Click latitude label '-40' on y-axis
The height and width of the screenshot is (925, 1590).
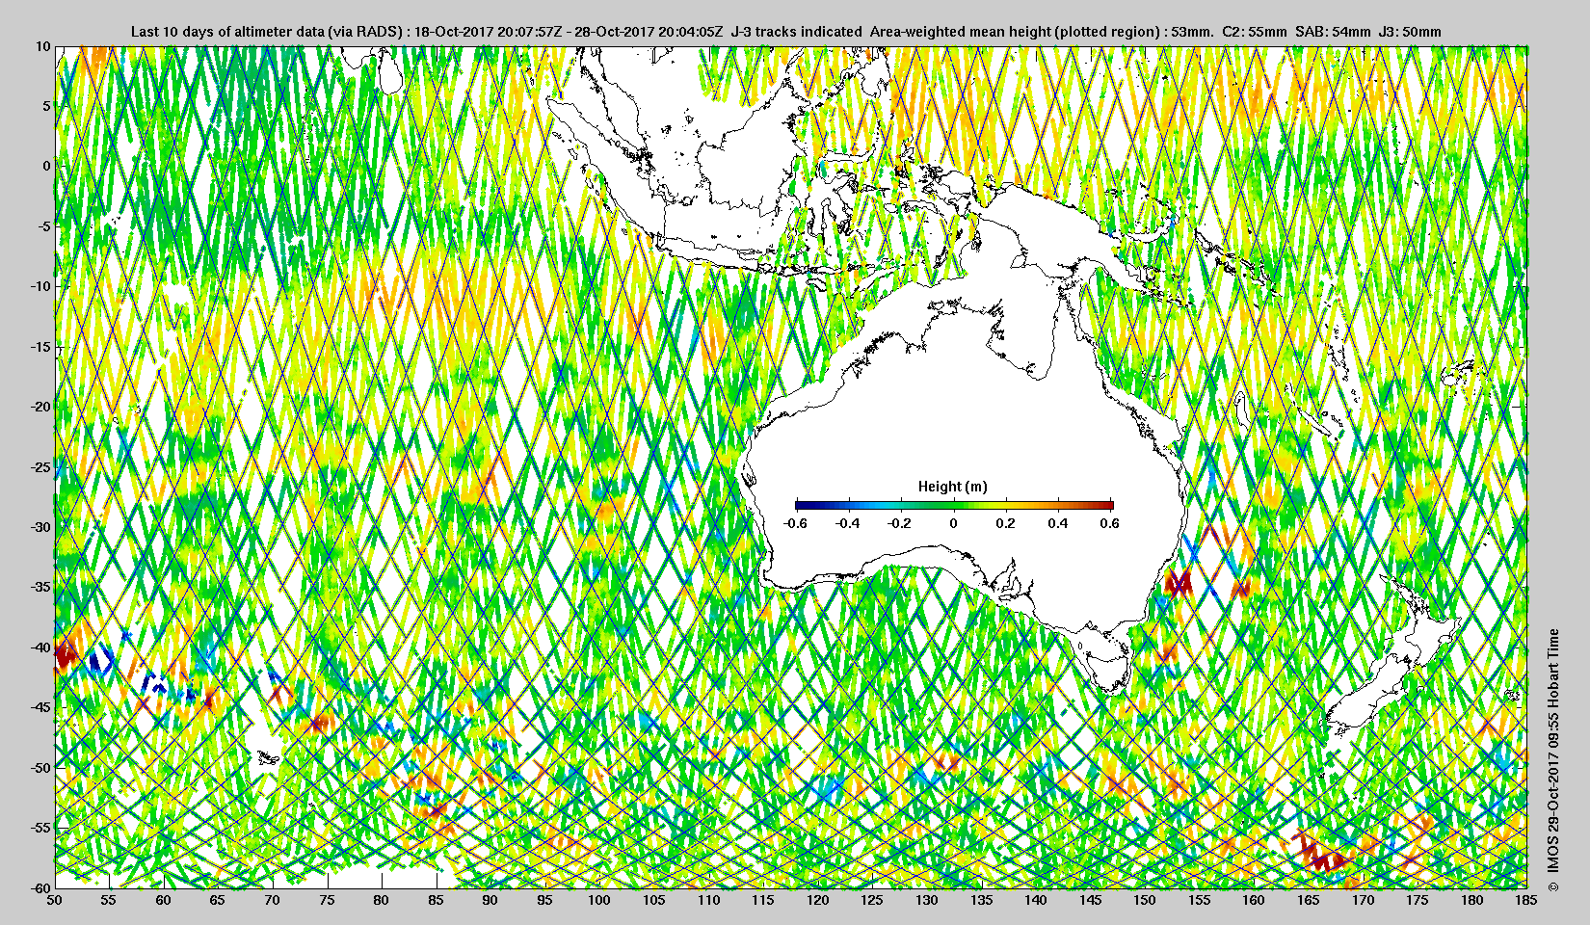click(40, 647)
